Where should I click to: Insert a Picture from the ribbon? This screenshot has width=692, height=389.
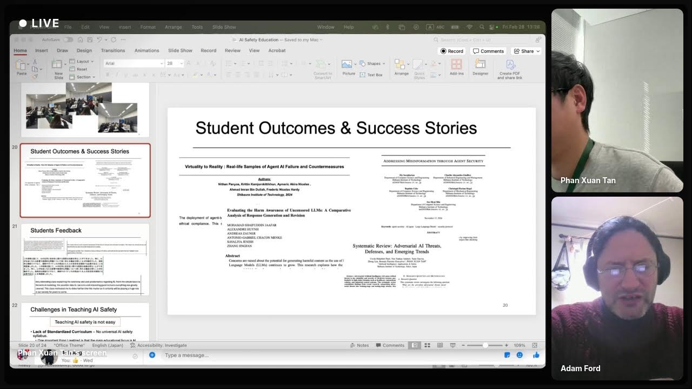click(x=349, y=68)
